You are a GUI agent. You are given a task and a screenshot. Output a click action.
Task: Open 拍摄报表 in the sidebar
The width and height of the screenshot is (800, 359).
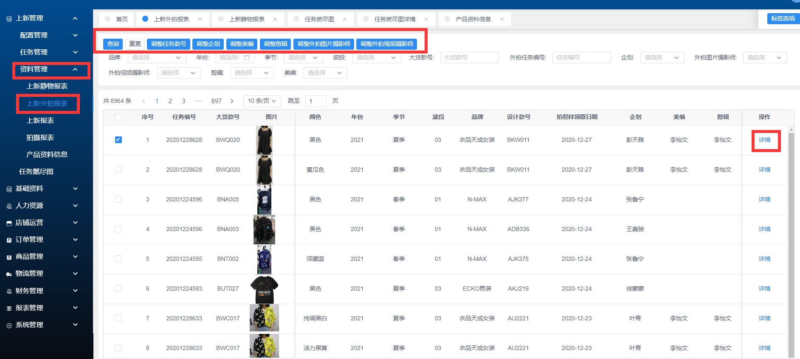[x=40, y=138]
